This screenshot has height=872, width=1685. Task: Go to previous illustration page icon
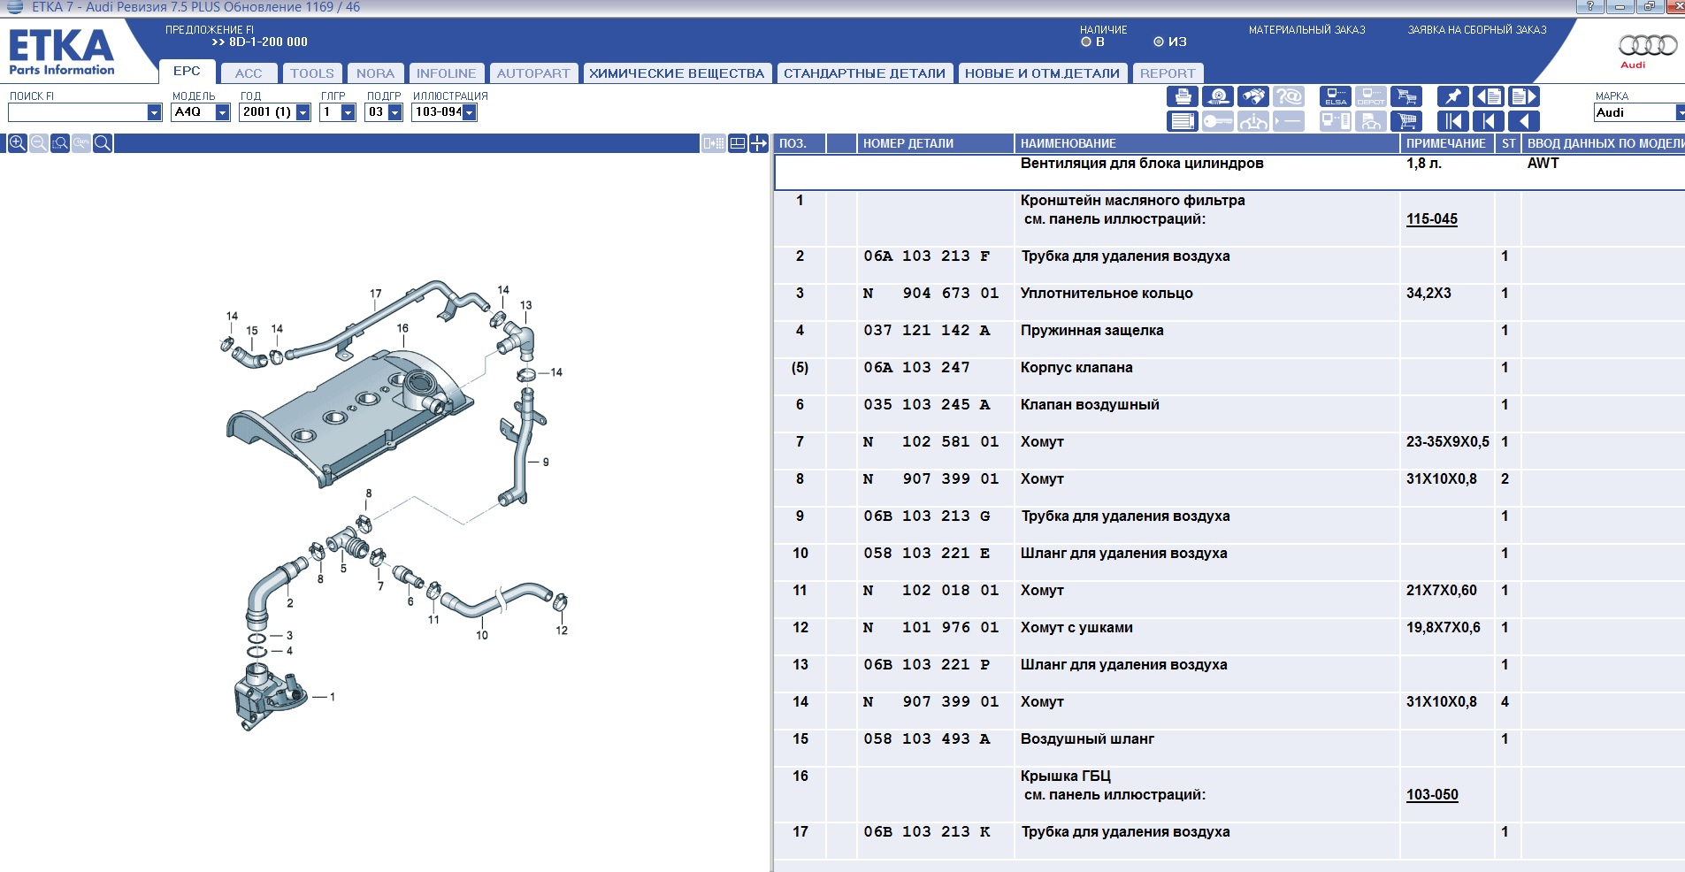[x=1489, y=96]
